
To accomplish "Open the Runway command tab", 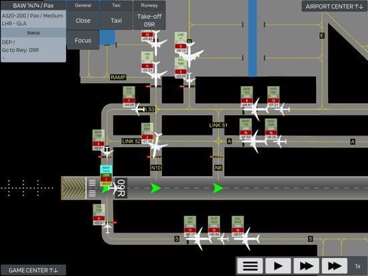I will [x=149, y=5].
